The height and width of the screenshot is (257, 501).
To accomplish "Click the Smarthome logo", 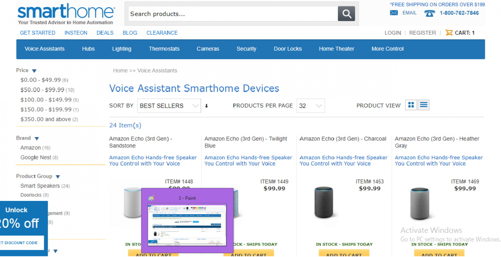I will tap(66, 14).
